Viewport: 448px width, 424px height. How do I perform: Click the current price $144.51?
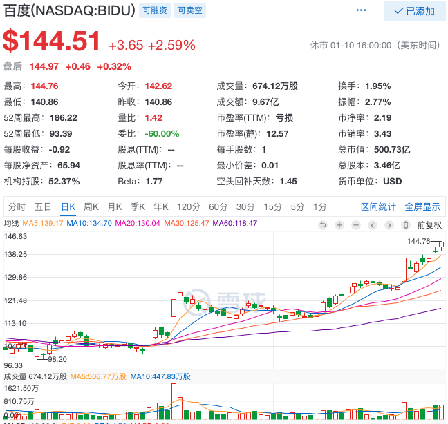click(52, 41)
